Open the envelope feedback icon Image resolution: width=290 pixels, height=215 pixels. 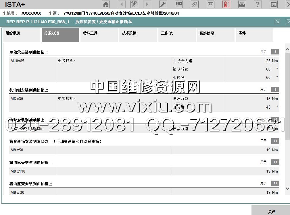click(x=211, y=4)
